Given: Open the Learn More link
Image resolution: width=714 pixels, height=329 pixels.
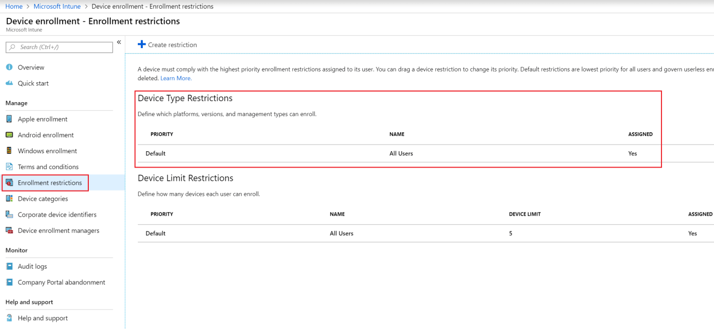Looking at the screenshot, I should (176, 78).
